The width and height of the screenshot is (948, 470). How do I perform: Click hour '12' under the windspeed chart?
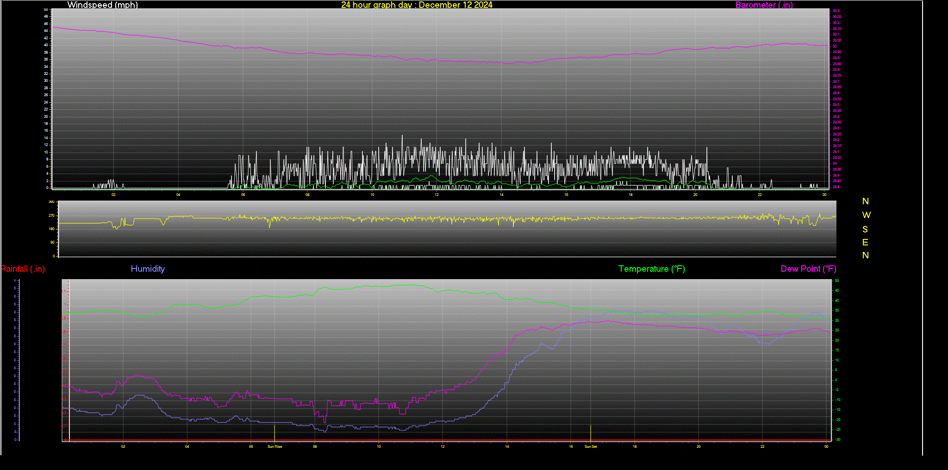pyautogui.click(x=437, y=195)
